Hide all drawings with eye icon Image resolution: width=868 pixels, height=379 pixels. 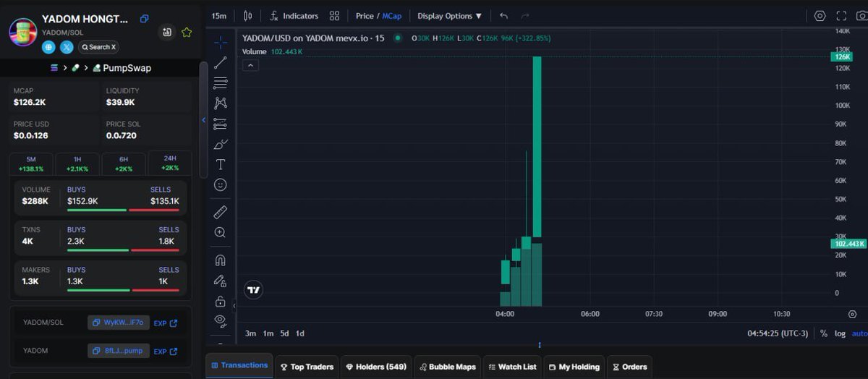[x=221, y=320]
